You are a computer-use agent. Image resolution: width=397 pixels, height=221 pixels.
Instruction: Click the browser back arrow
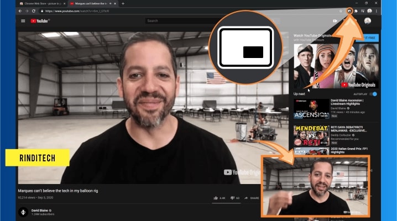20,11
